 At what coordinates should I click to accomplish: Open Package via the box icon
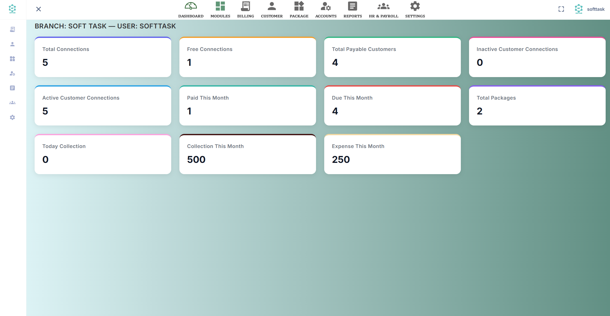(x=299, y=6)
